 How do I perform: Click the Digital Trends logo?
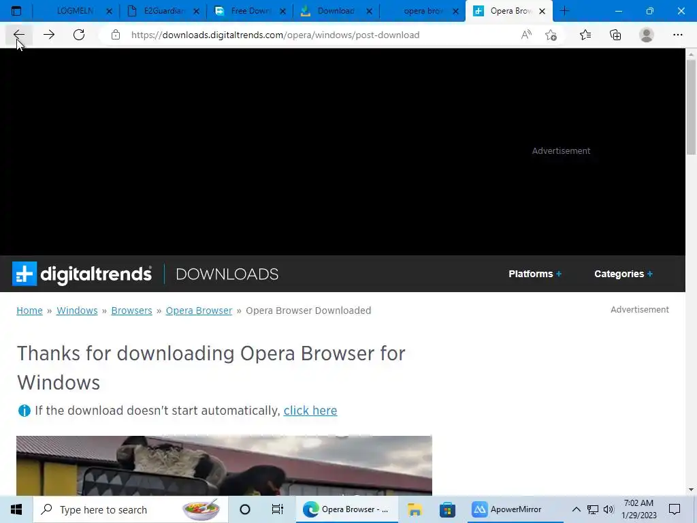(82, 274)
